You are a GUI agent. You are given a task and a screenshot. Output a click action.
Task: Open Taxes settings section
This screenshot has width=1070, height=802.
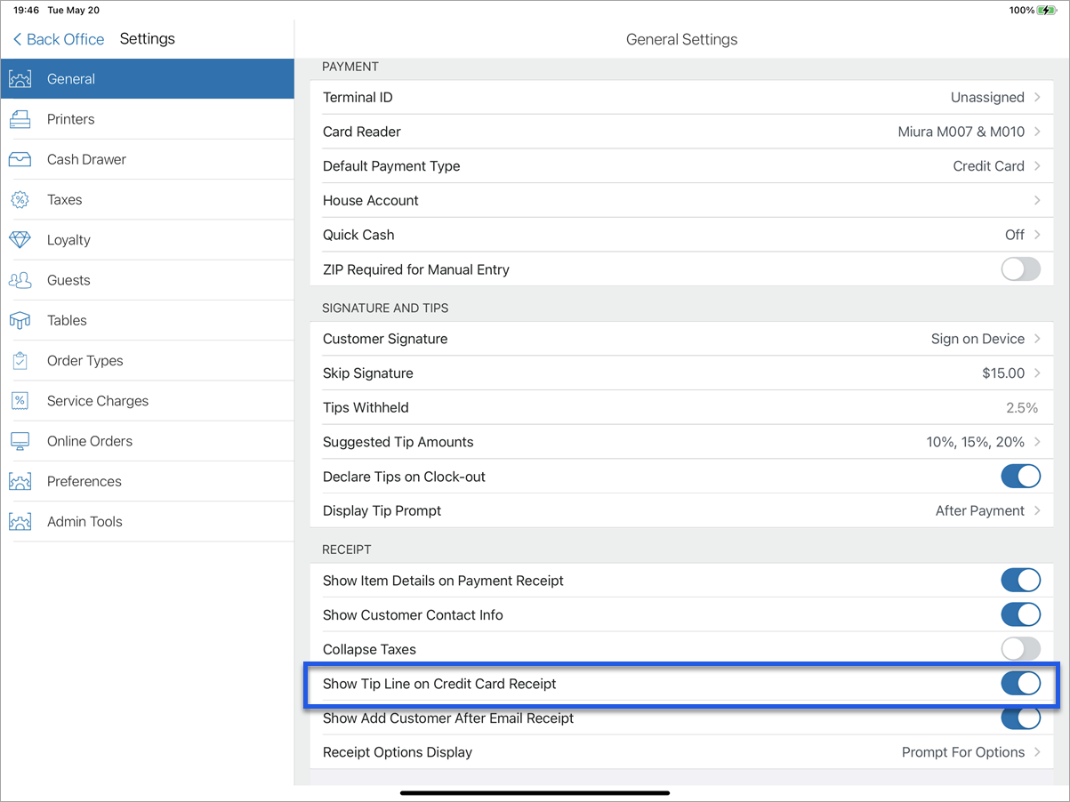click(x=147, y=200)
